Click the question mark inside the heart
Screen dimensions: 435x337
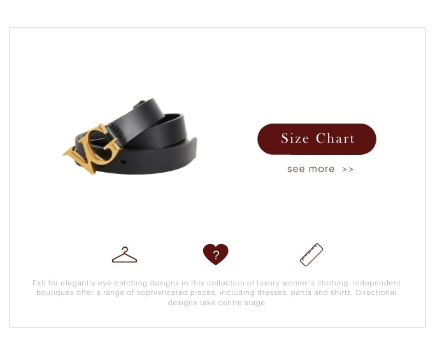coord(216,255)
